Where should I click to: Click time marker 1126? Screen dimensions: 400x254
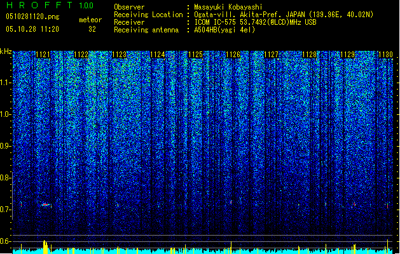point(233,55)
